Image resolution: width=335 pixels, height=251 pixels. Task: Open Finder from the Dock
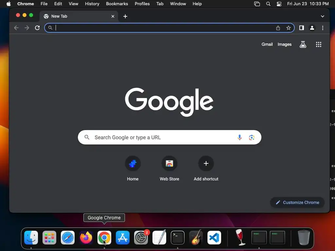click(31, 238)
